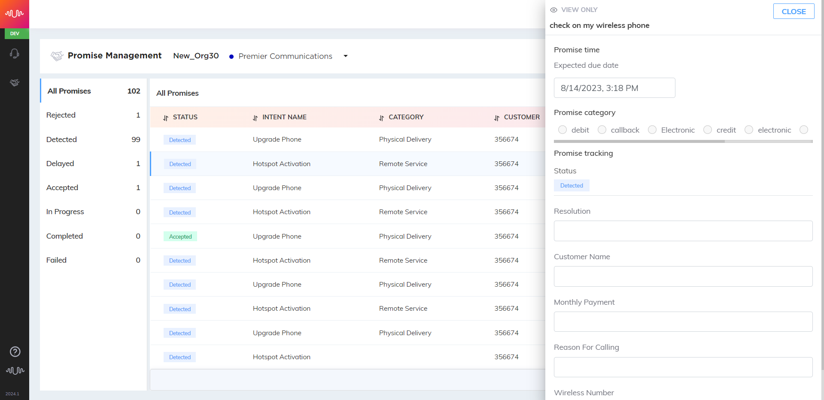Sort table by Status column icon
824x400 pixels.
[x=166, y=118]
